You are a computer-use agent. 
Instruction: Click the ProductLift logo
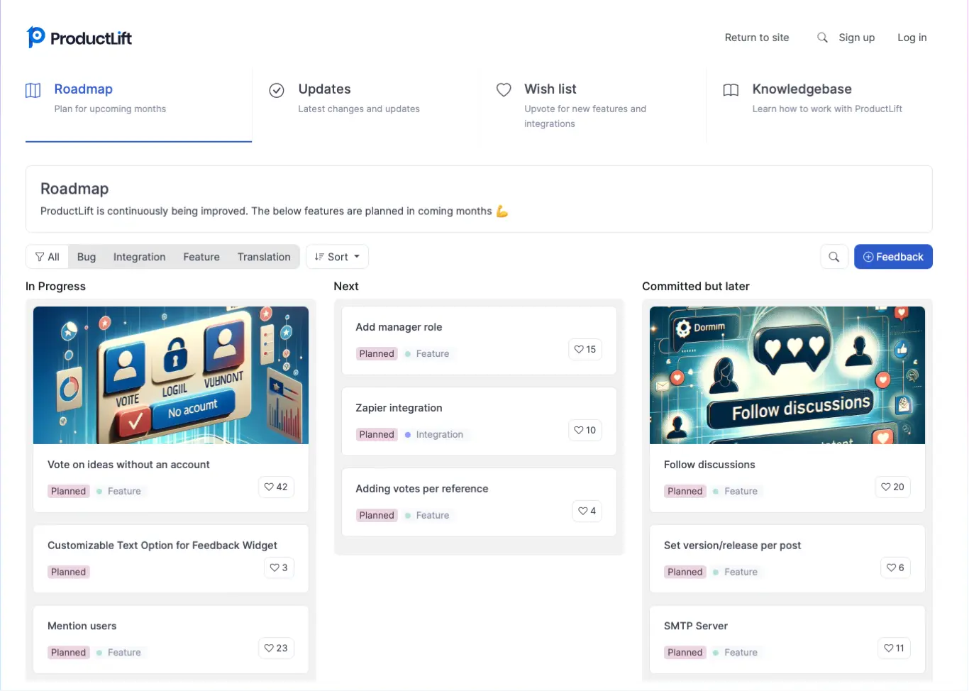coord(79,38)
